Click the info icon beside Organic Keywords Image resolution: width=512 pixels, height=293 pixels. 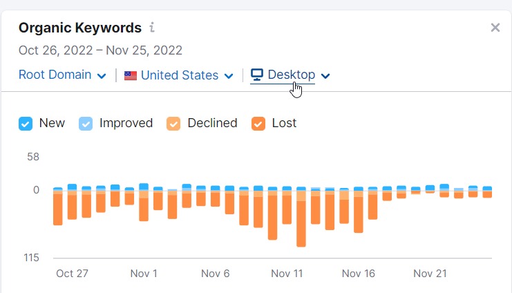(152, 28)
